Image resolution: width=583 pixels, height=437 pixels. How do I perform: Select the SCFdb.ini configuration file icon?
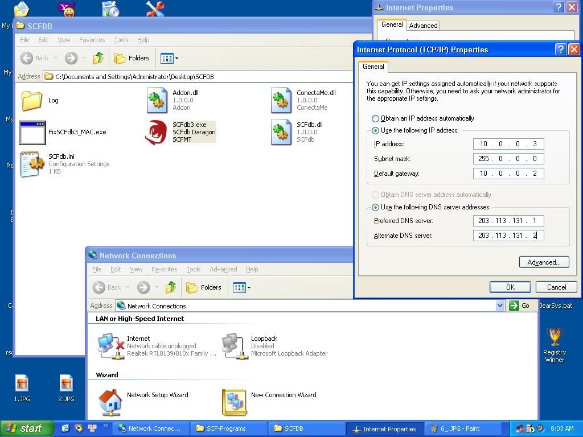click(32, 164)
